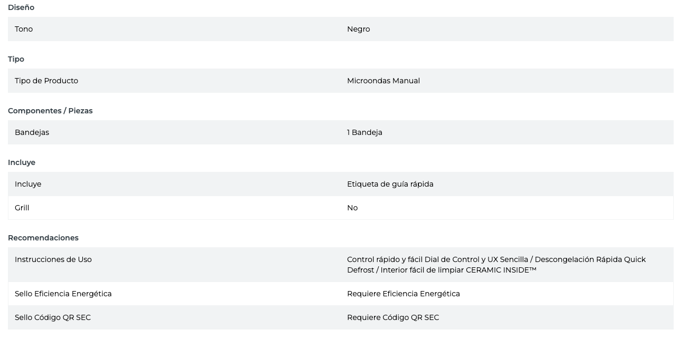Screen dimensions: 680x339
Task: Click the Microondas Manual value
Action: tap(383, 81)
